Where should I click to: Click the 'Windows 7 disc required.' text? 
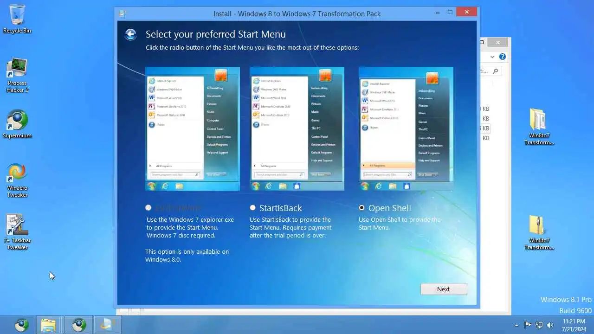(181, 235)
